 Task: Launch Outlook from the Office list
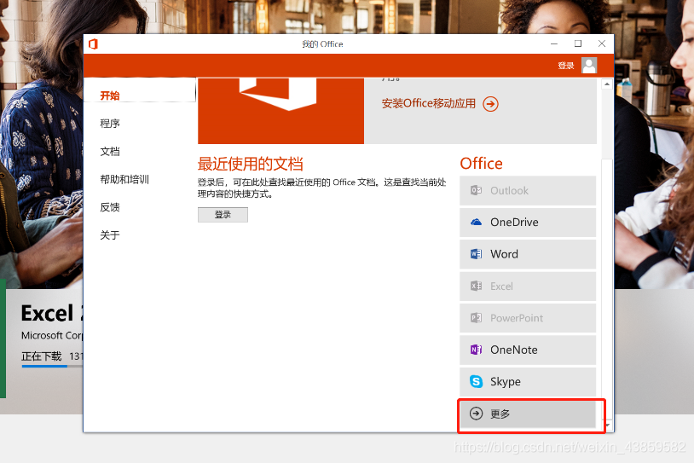click(528, 191)
